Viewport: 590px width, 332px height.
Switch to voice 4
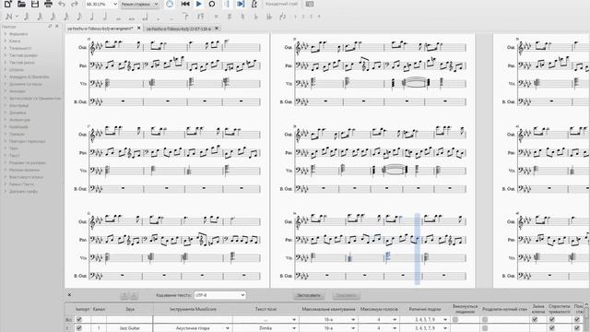click(x=319, y=17)
